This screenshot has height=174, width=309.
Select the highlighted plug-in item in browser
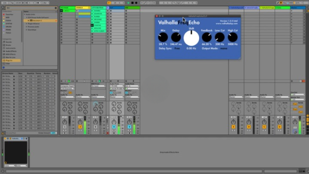click(x=40, y=21)
